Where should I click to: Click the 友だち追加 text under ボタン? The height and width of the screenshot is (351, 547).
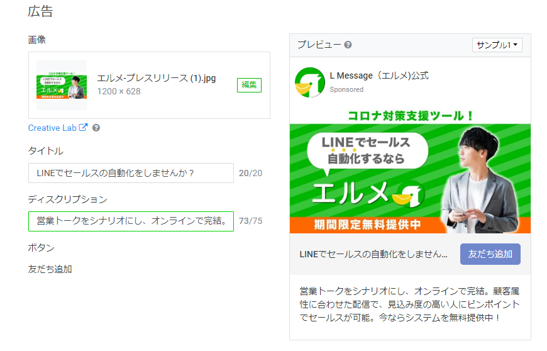(50, 269)
